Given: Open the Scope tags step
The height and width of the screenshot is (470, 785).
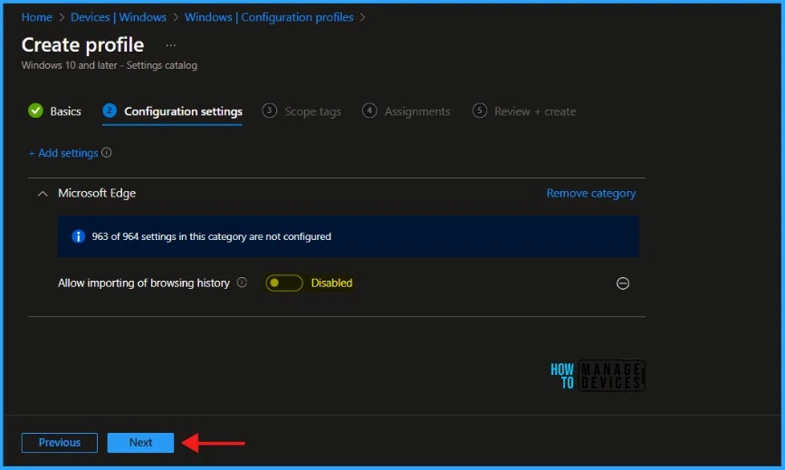Looking at the screenshot, I should [302, 111].
